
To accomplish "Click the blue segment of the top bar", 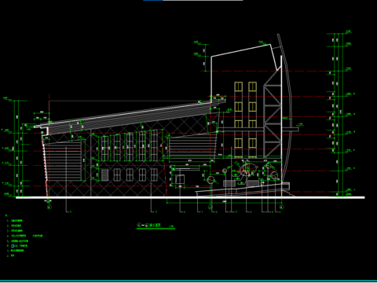I will 153,0.
